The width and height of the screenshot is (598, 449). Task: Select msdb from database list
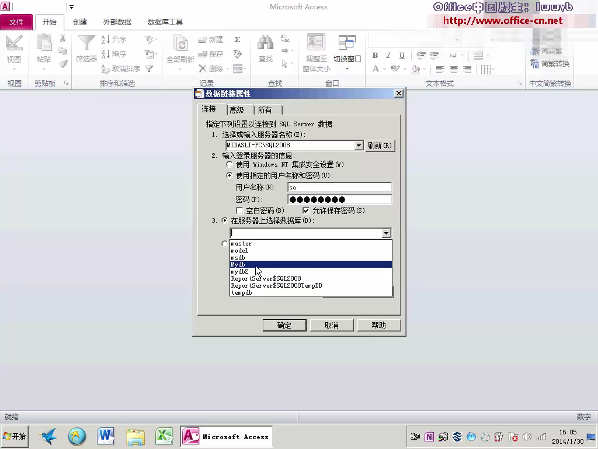[x=311, y=258]
